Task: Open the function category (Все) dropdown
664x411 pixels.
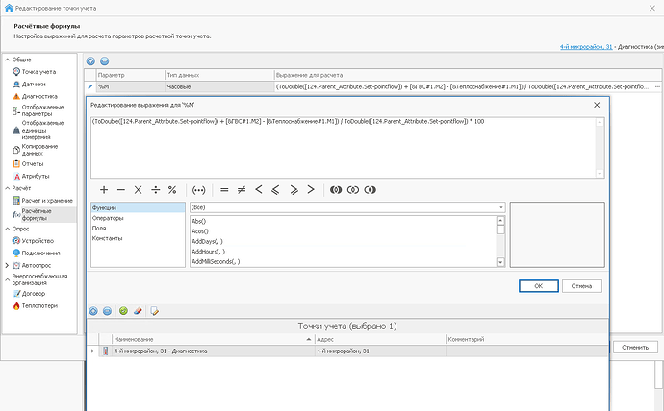Action: (x=501, y=207)
